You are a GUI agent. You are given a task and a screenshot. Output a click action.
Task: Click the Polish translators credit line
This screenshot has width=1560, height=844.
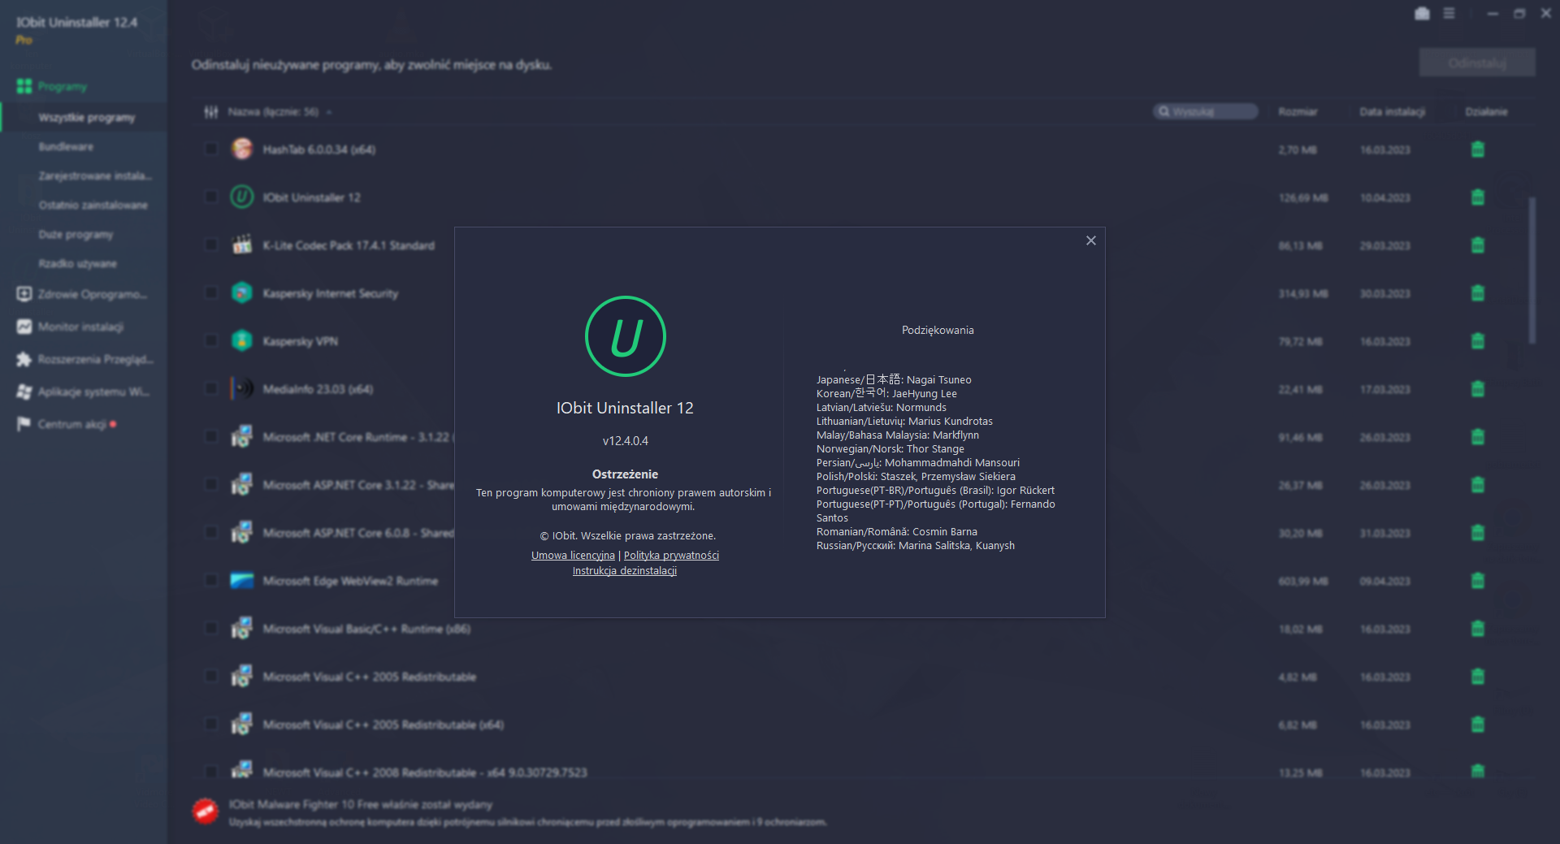pyautogui.click(x=916, y=477)
